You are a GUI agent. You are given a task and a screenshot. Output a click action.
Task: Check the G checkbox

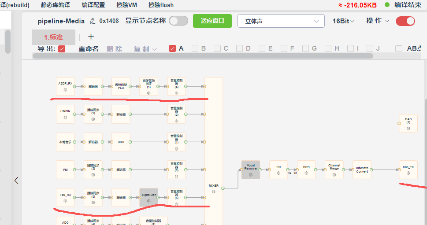(305, 48)
